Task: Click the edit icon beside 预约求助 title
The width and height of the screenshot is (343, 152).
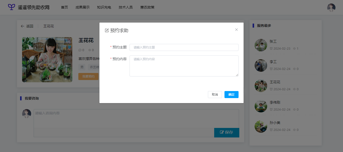Action: tap(107, 31)
